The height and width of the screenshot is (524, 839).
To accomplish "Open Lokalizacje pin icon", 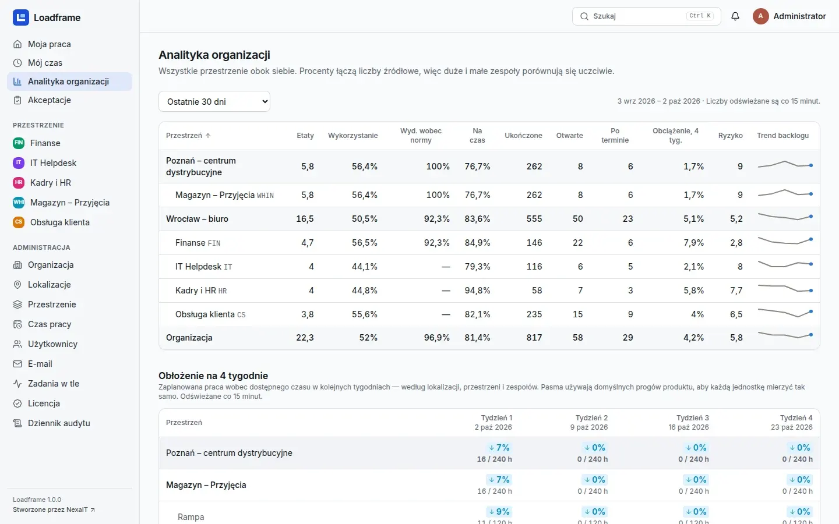I will (x=17, y=285).
